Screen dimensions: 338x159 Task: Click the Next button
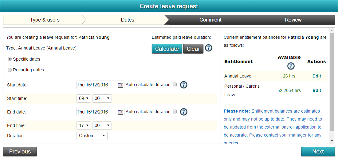tap(318, 151)
